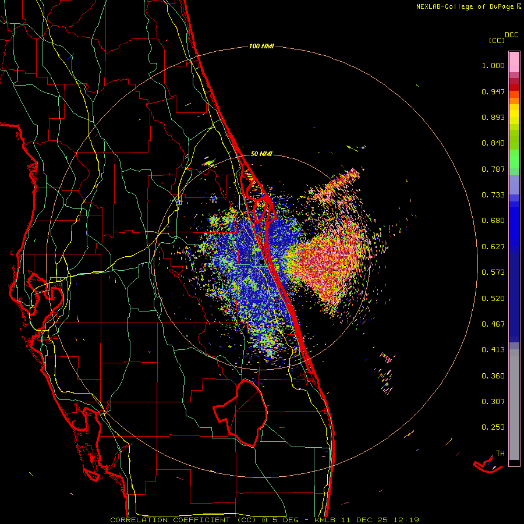524x524 pixels.
Task: Click the 0.413 scale value
Action: click(493, 350)
